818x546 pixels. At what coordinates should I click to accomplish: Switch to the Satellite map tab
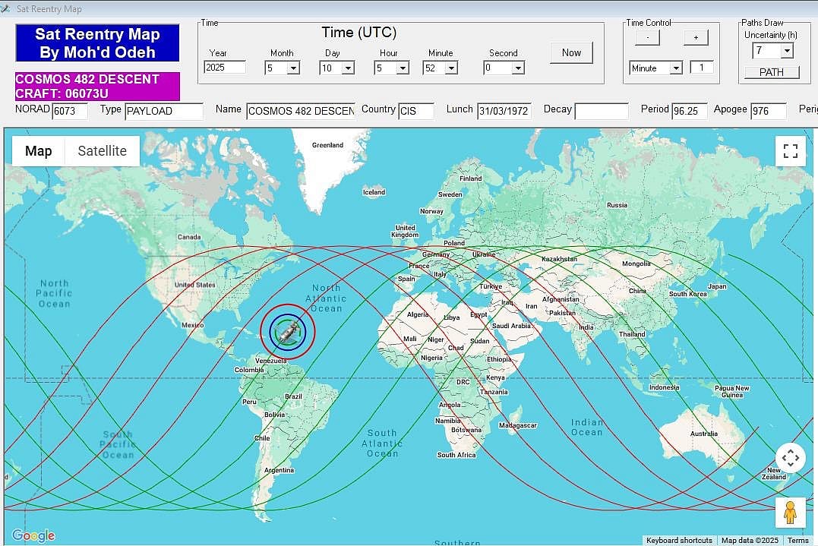pyautogui.click(x=102, y=151)
